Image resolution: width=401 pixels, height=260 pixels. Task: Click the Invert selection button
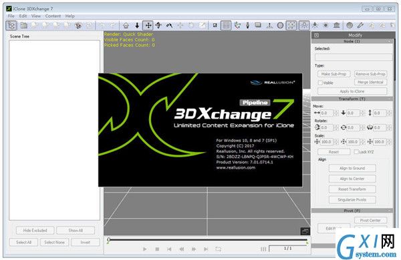(86, 242)
